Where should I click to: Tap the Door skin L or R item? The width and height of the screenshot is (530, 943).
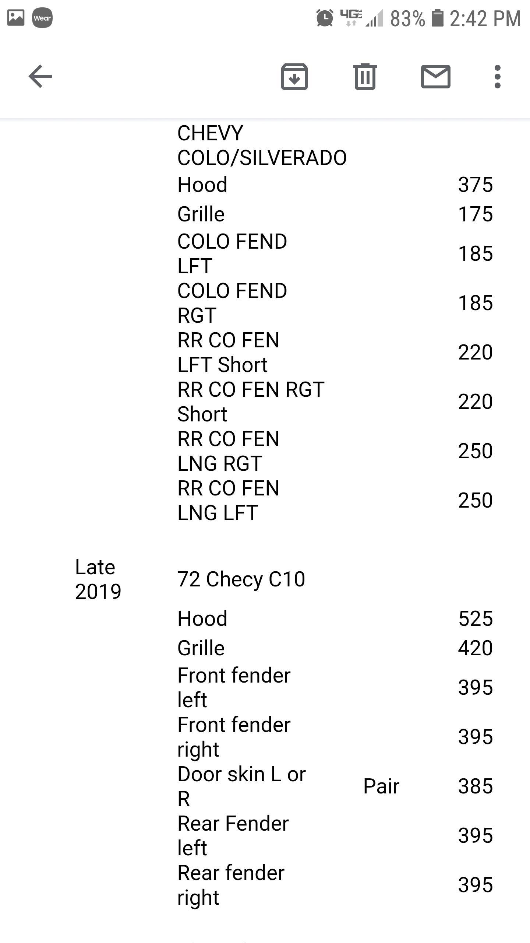coord(241,786)
